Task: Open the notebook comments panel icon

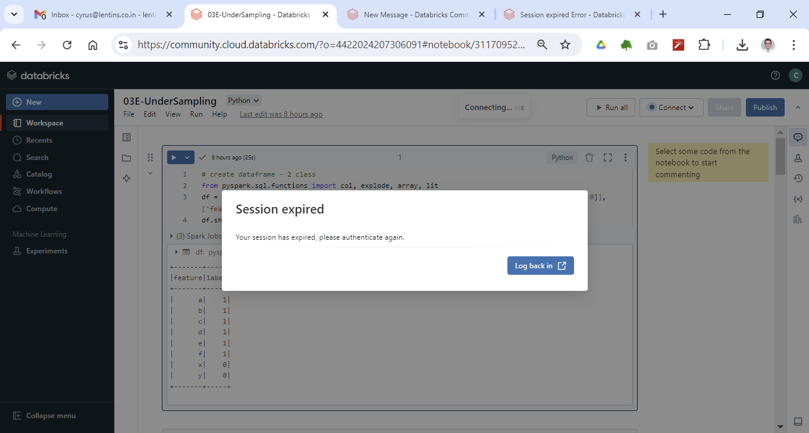Action: 798,137
